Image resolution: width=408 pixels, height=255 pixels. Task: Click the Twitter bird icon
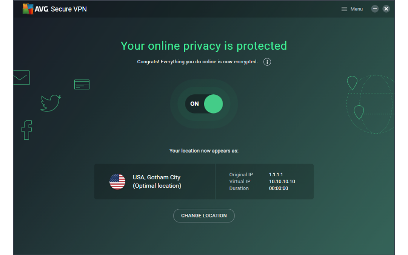pyautogui.click(x=51, y=103)
